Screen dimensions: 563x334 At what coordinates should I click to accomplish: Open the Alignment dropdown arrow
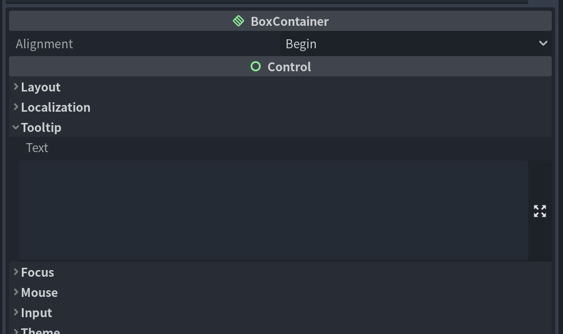(x=543, y=43)
